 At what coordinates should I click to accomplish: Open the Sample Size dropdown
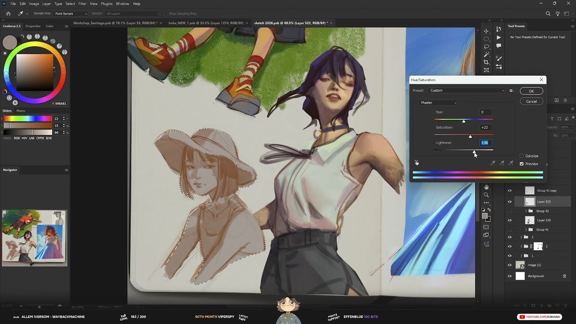71,13
